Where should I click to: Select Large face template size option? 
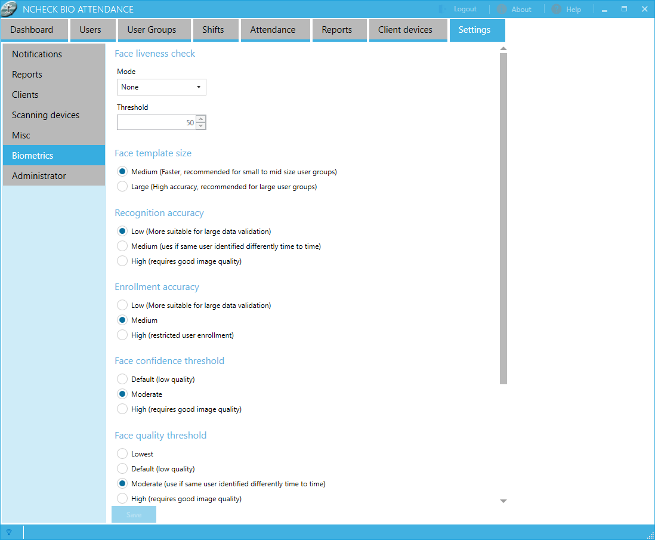[122, 187]
